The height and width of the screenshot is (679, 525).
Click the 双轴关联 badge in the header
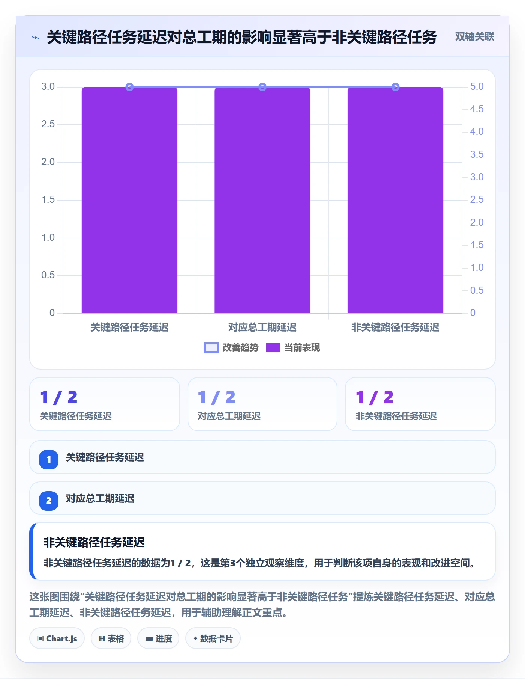(x=474, y=37)
